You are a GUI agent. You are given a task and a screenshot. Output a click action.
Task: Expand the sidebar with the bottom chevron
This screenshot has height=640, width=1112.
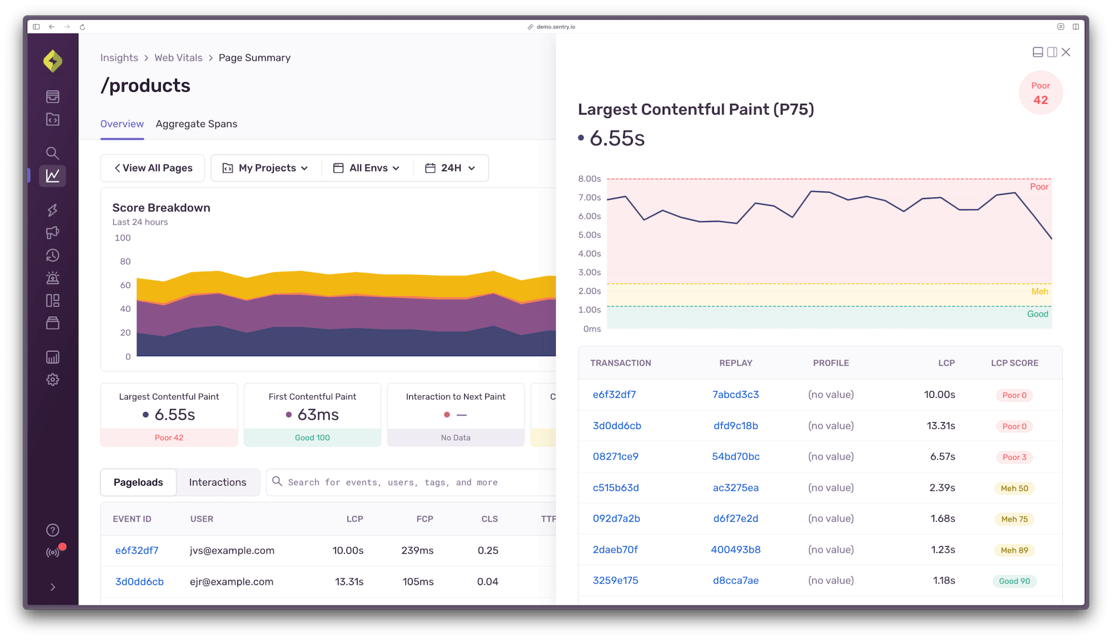(x=53, y=587)
